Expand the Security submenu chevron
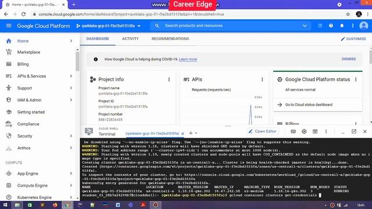This screenshot has height=209, width=372. point(71,136)
